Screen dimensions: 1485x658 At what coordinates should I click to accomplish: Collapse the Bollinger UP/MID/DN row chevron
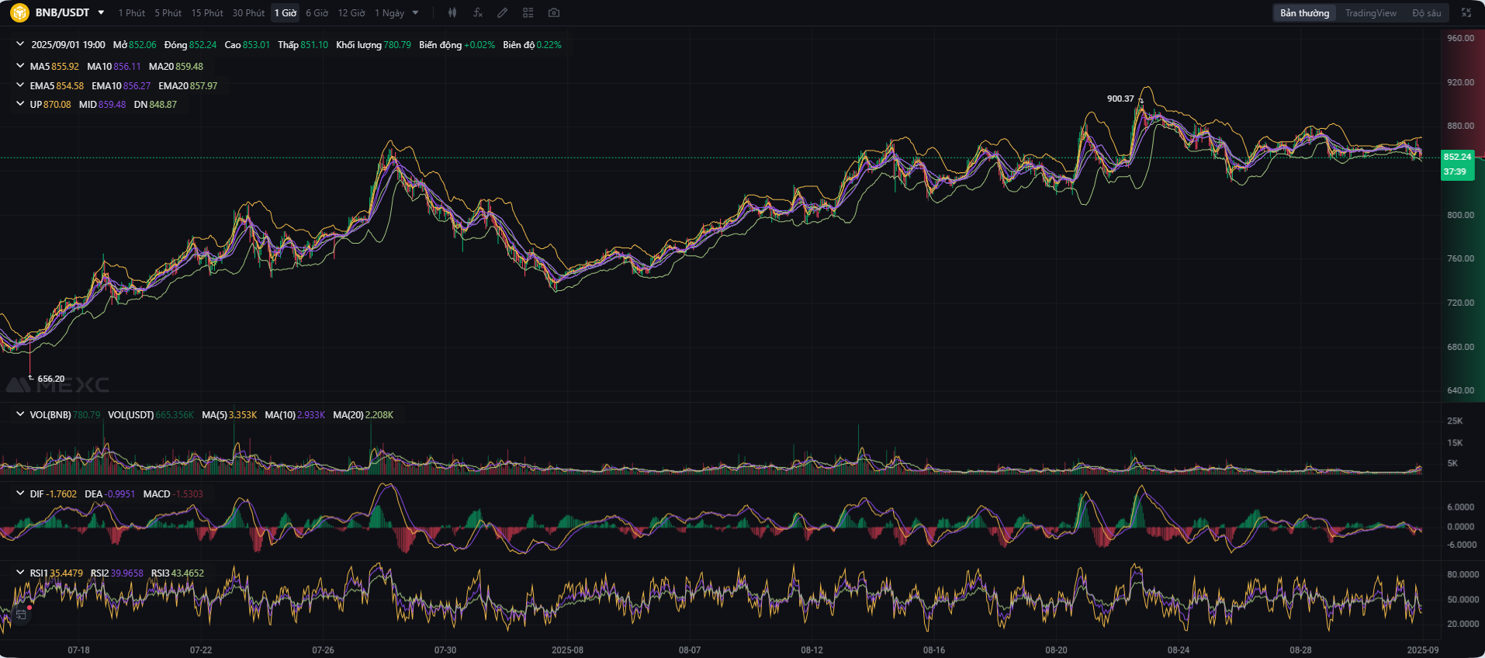click(x=20, y=104)
